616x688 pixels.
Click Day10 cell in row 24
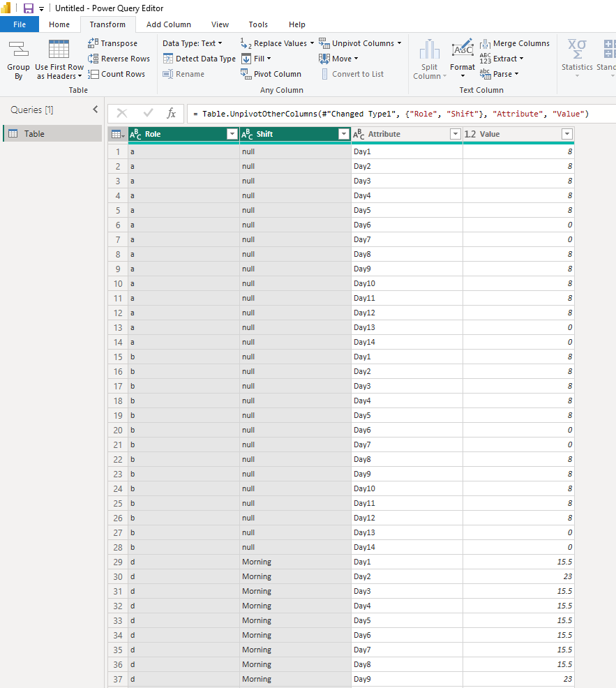[407, 488]
